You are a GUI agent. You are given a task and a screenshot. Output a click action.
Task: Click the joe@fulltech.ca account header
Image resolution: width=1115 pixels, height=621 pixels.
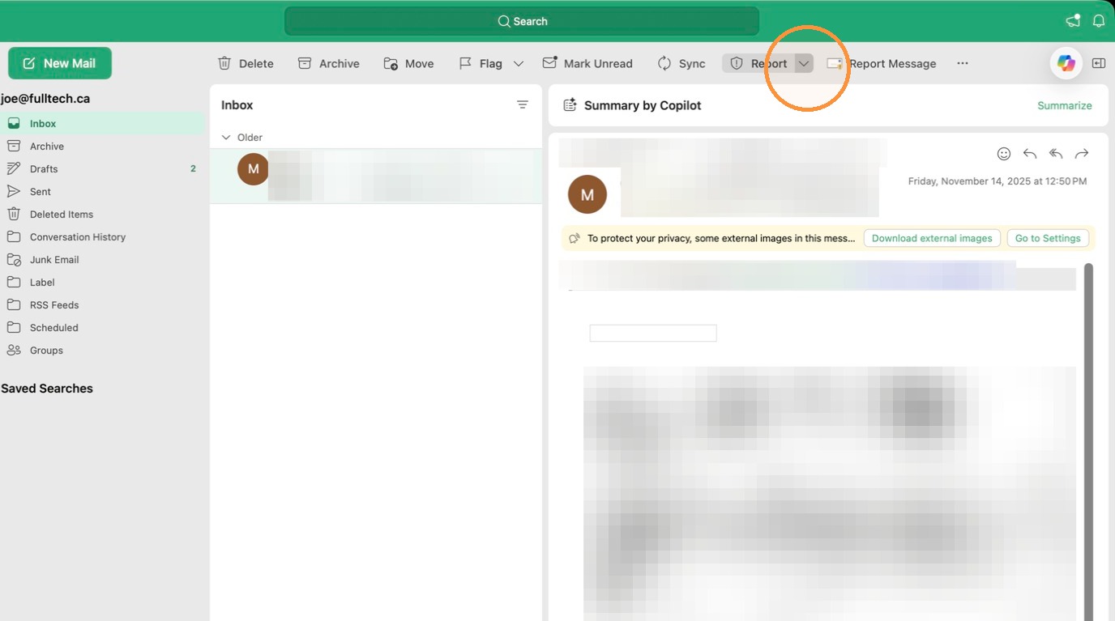click(x=45, y=99)
